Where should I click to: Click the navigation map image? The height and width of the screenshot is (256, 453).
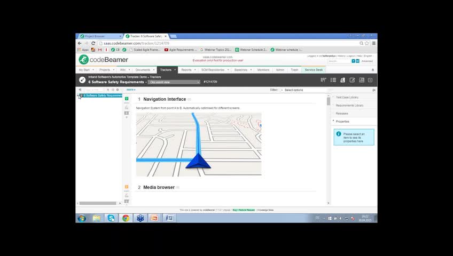199,144
